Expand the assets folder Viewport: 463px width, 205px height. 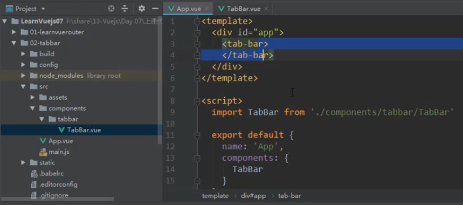(x=32, y=98)
